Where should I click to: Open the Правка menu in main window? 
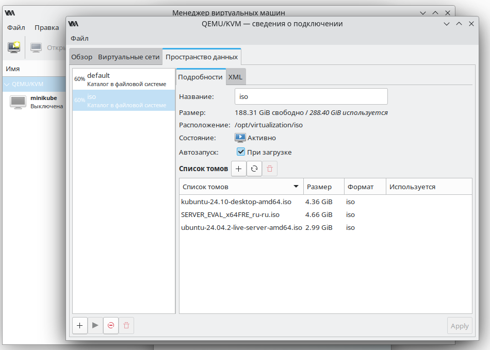pyautogui.click(x=46, y=28)
